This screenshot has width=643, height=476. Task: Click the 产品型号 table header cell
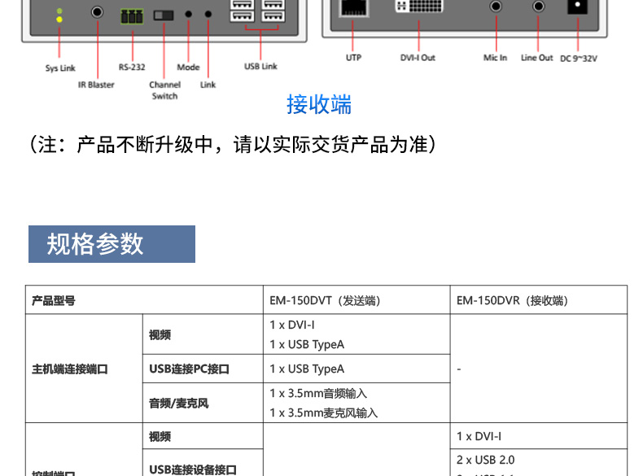click(x=54, y=300)
